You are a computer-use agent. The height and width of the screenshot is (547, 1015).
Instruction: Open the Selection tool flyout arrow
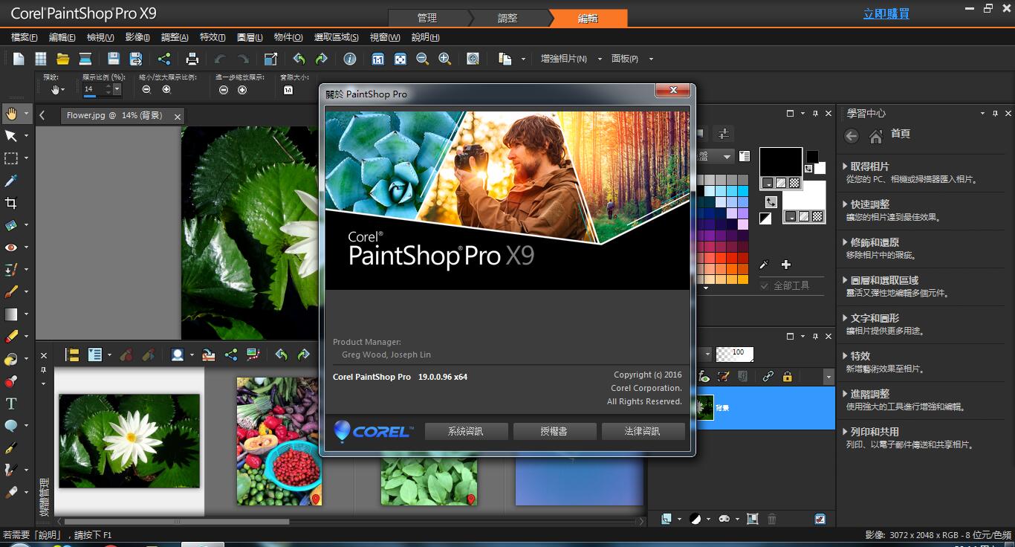coord(27,158)
